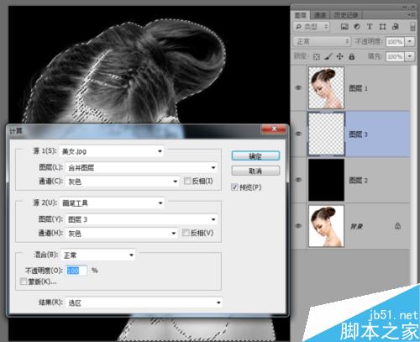Select the 背景 layer thumbnail
The width and height of the screenshot is (420, 342).
click(326, 226)
